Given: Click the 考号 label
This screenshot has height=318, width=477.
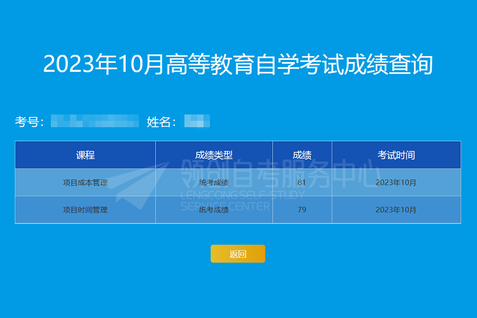Looking at the screenshot, I should pos(29,122).
